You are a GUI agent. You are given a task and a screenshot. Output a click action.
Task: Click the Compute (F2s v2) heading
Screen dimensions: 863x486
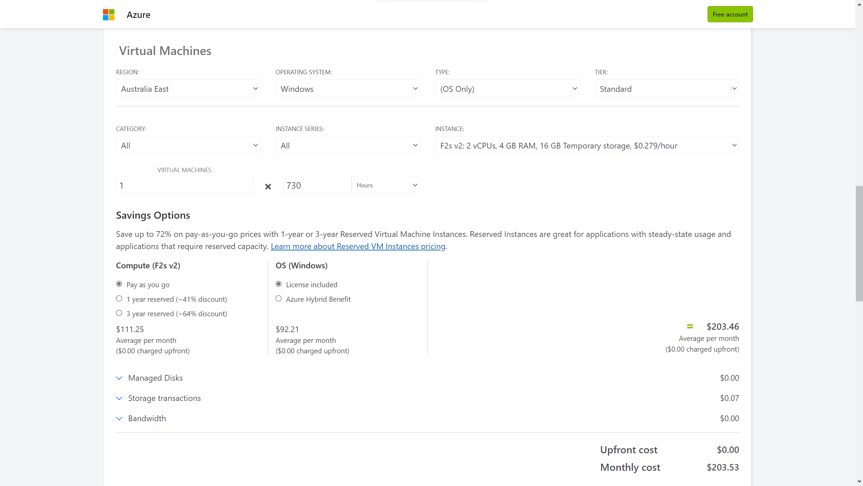148,266
